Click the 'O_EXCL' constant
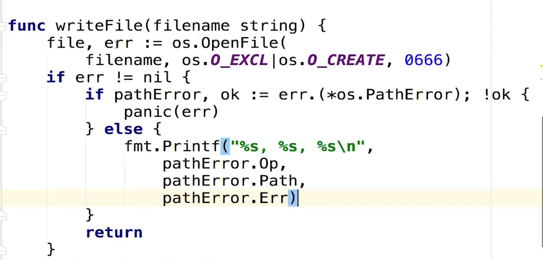Screen dimensions: 543x260 (239, 61)
